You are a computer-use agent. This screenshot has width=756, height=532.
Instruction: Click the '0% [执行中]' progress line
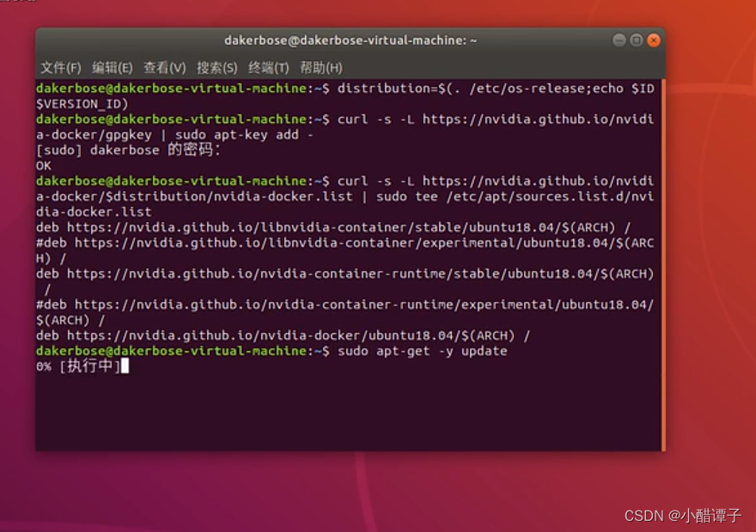pos(78,366)
